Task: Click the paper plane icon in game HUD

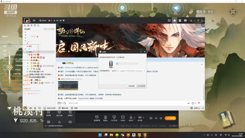Action: click(176, 8)
